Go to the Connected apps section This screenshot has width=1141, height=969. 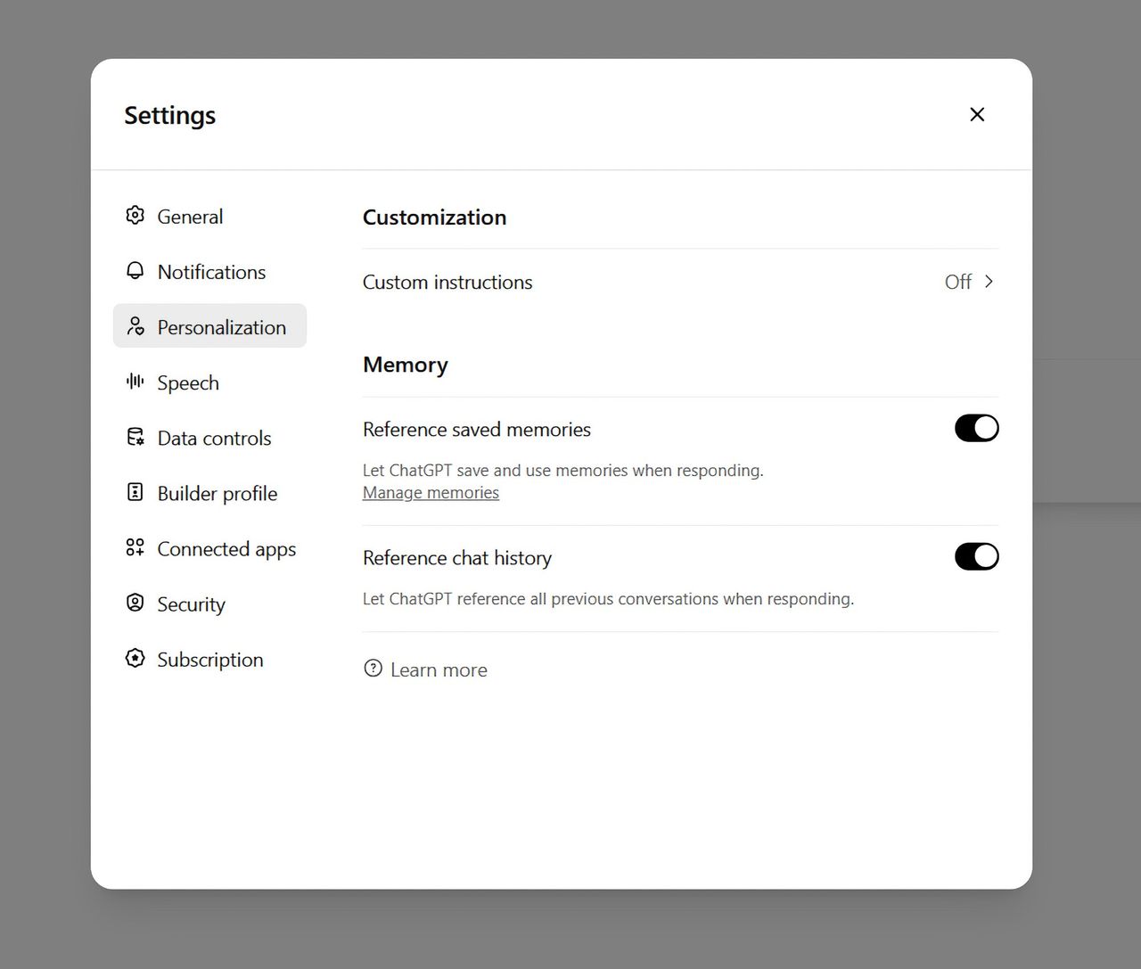click(226, 548)
